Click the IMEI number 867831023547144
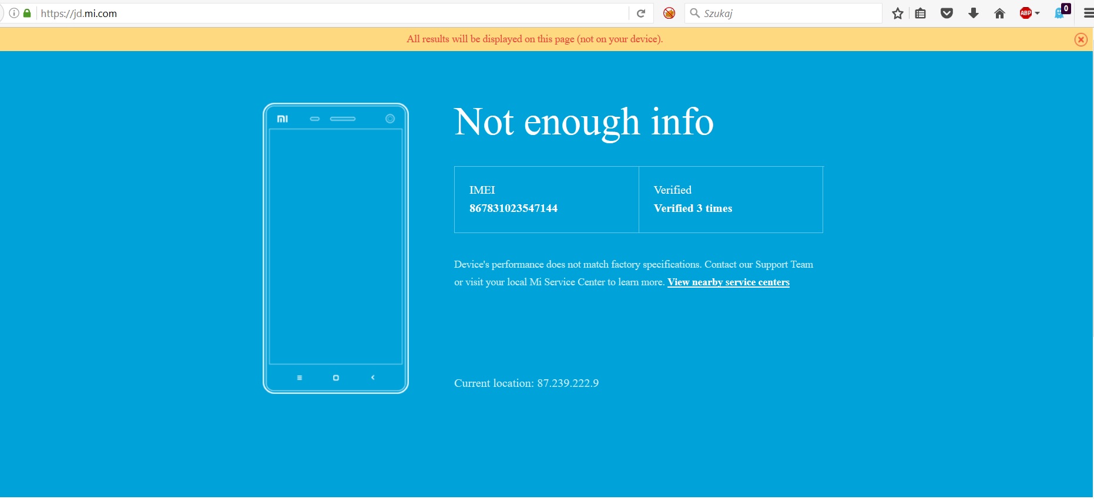The width and height of the screenshot is (1094, 499). 513,208
